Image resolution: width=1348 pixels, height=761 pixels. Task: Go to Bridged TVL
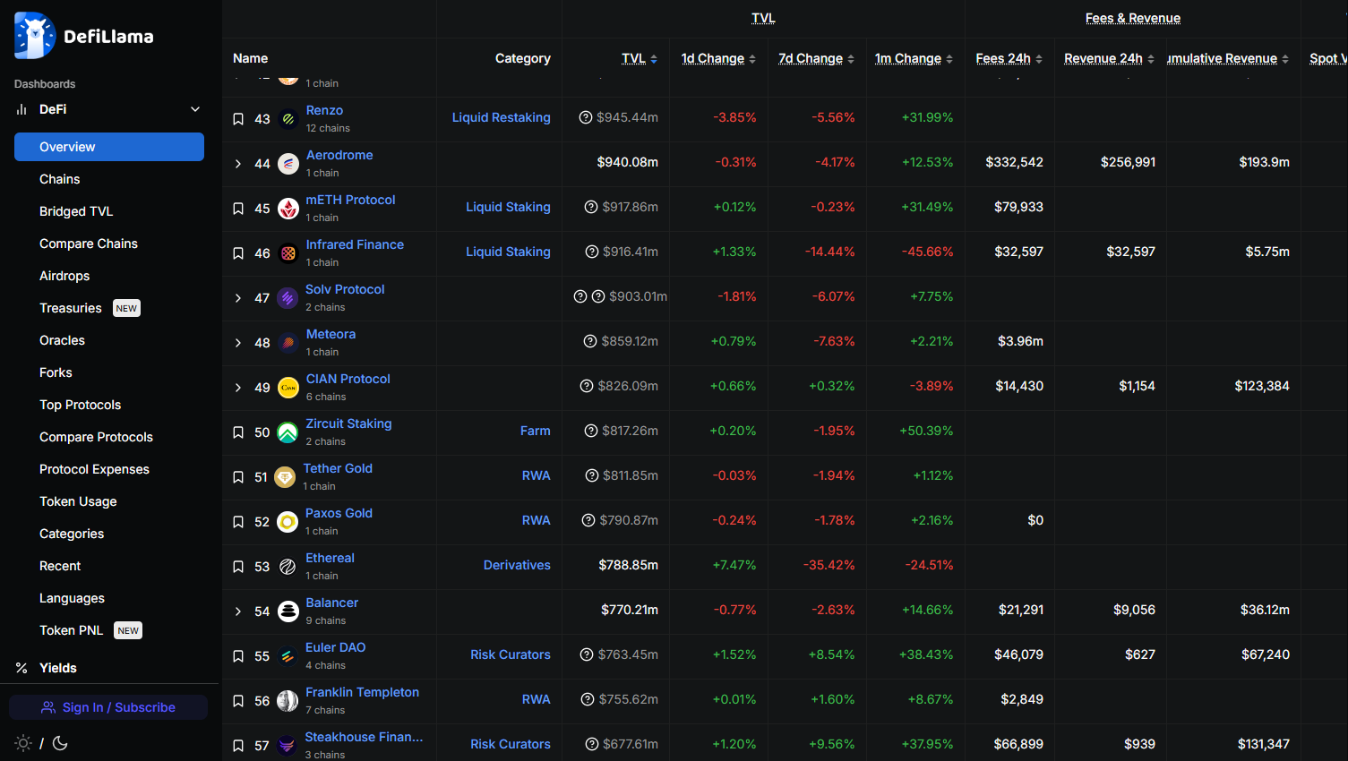(76, 211)
